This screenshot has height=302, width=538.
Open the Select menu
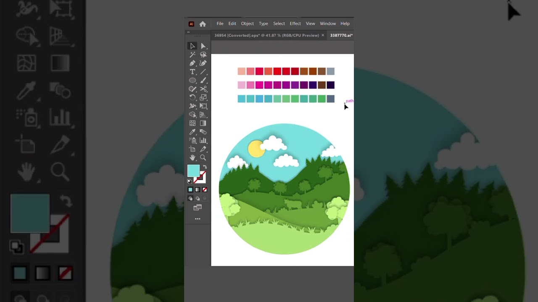click(279, 23)
